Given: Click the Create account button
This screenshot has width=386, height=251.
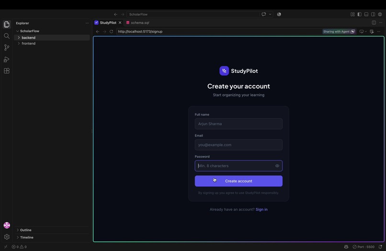Looking at the screenshot, I should pyautogui.click(x=238, y=181).
